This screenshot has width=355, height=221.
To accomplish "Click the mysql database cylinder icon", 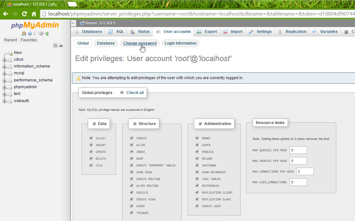I will click(10, 74).
